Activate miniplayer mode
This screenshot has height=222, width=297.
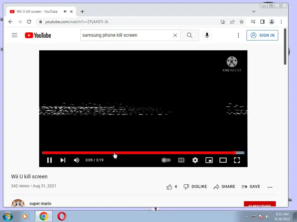click(209, 160)
